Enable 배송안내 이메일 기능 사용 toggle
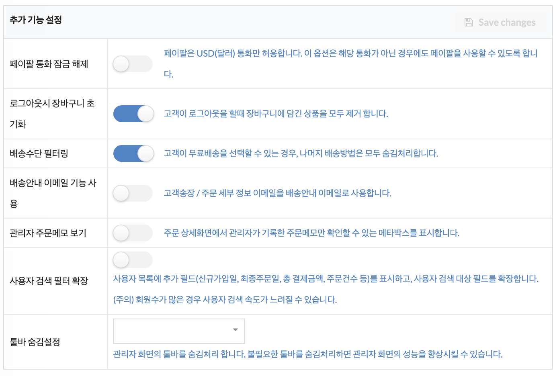Viewport: 557px width, 376px height. pos(133,193)
